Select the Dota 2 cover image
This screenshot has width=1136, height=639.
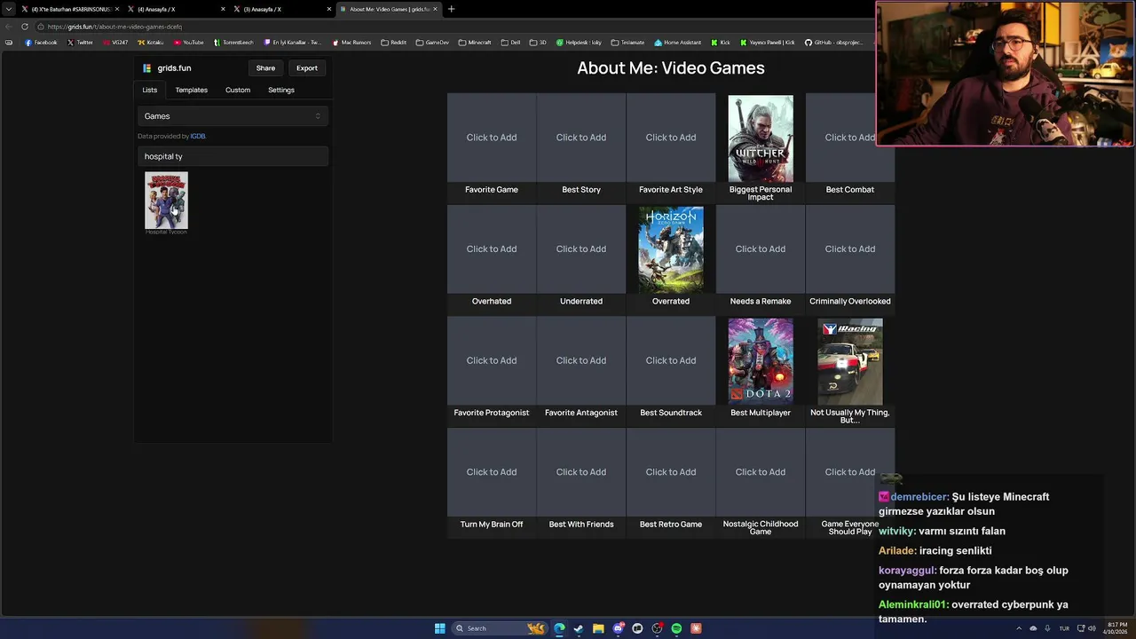coord(761,362)
